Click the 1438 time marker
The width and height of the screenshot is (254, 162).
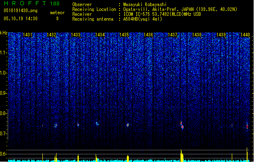(x=197, y=35)
